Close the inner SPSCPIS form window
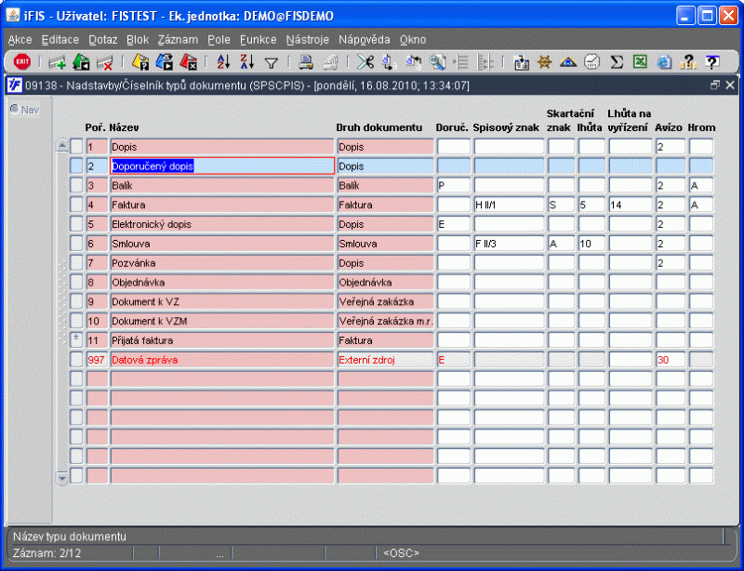 pos(730,85)
